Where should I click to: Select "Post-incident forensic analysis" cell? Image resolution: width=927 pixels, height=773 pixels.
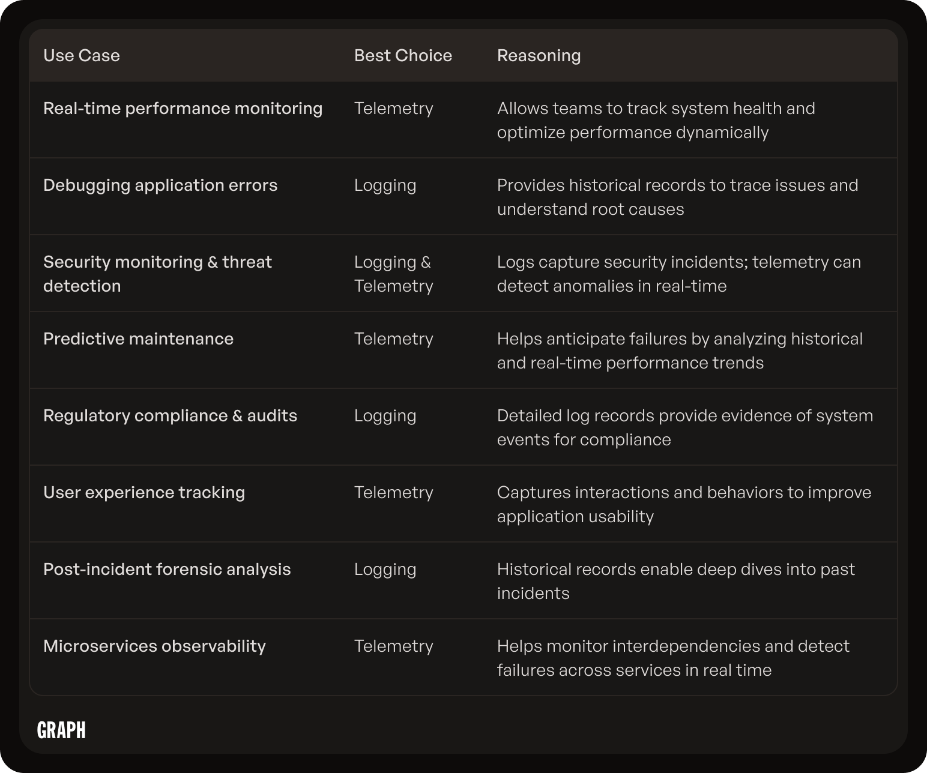point(167,570)
